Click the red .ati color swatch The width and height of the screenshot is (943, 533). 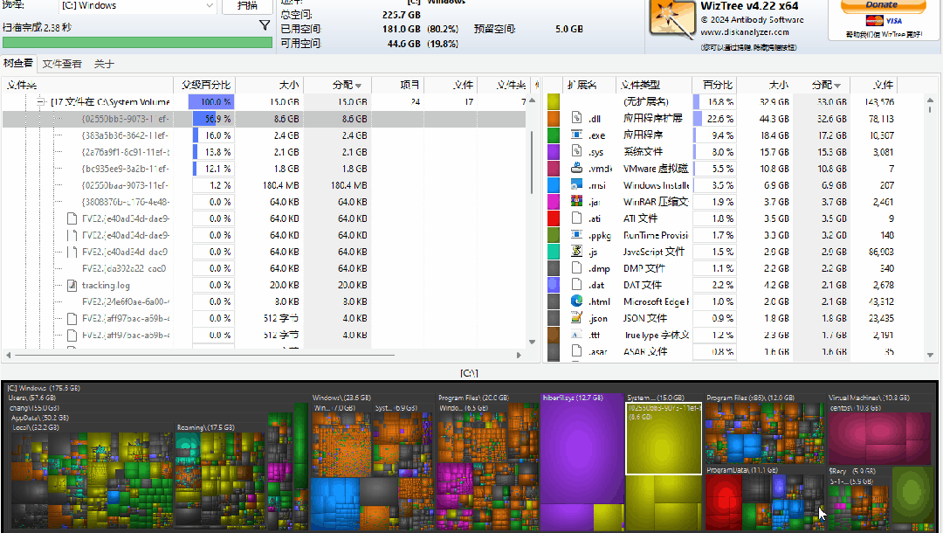click(x=554, y=218)
